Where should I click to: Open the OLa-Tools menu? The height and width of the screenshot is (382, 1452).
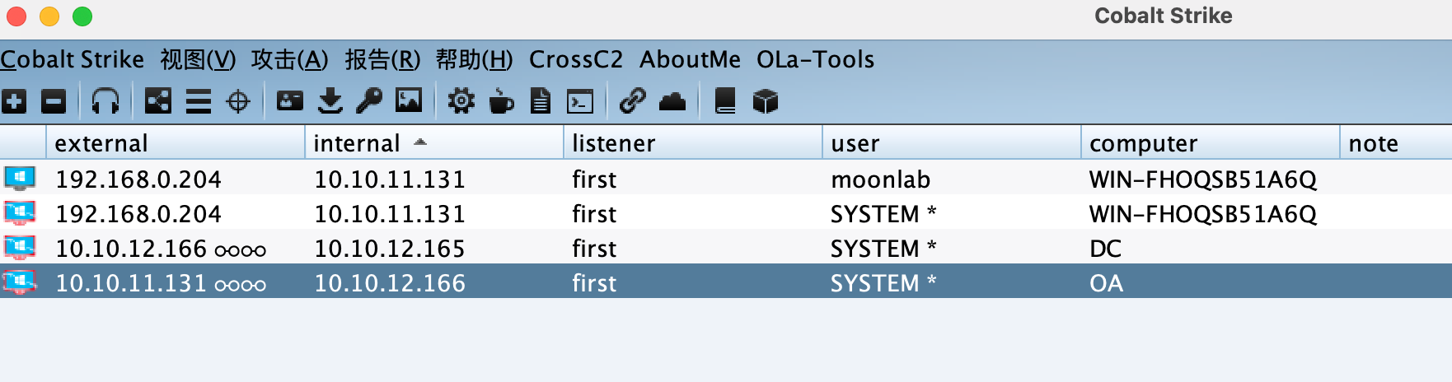click(x=815, y=59)
